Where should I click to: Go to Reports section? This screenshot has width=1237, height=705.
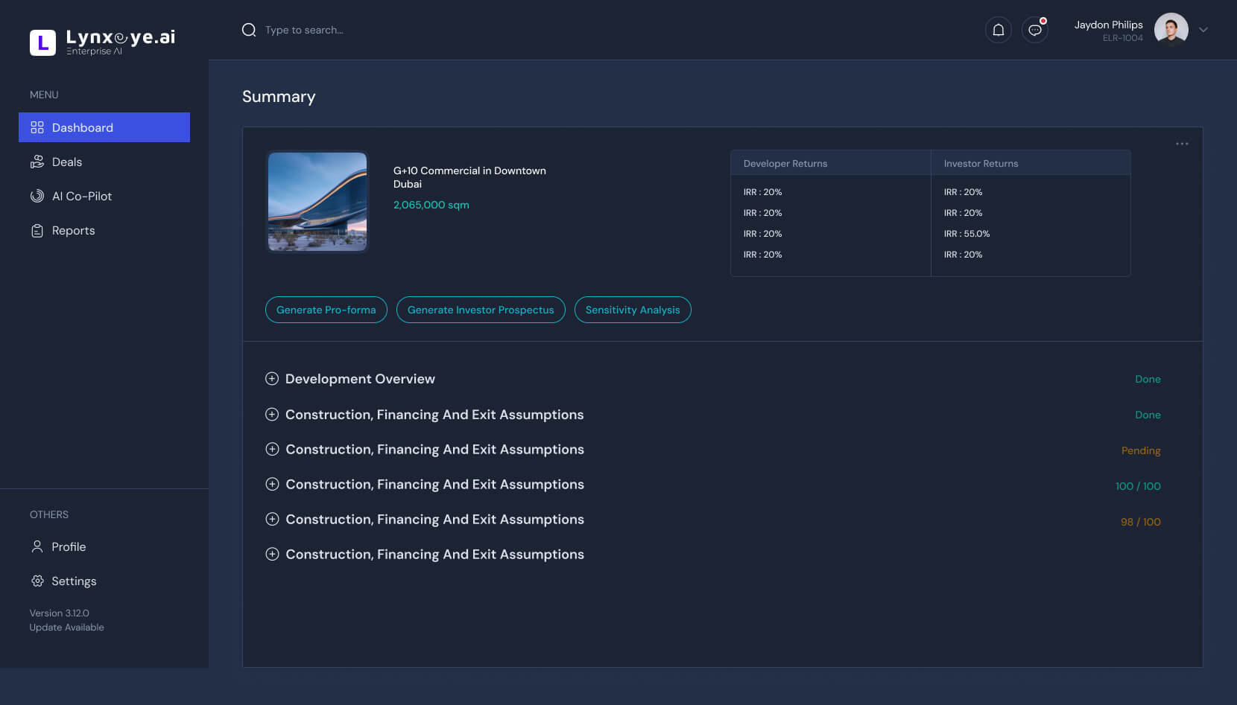73,231
